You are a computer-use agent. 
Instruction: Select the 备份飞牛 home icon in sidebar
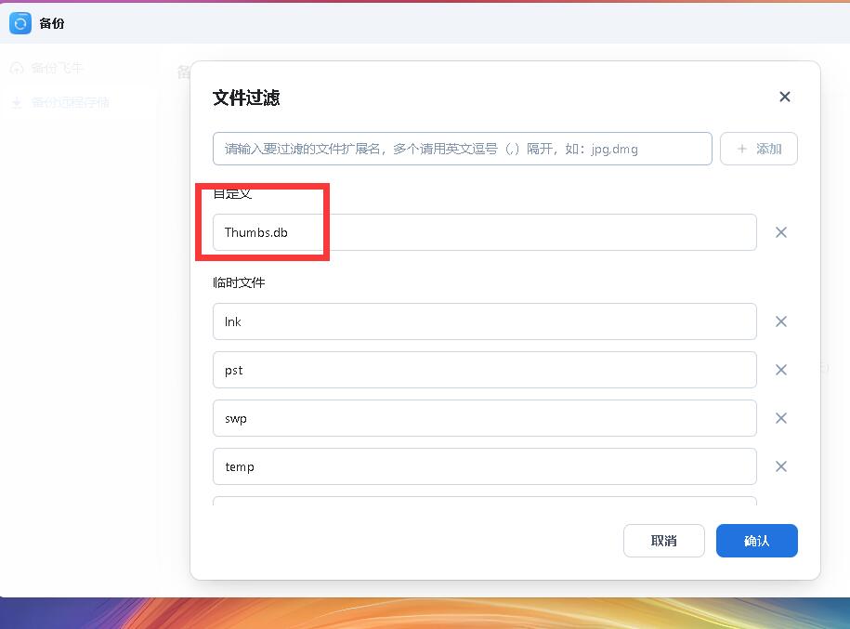tap(18, 68)
